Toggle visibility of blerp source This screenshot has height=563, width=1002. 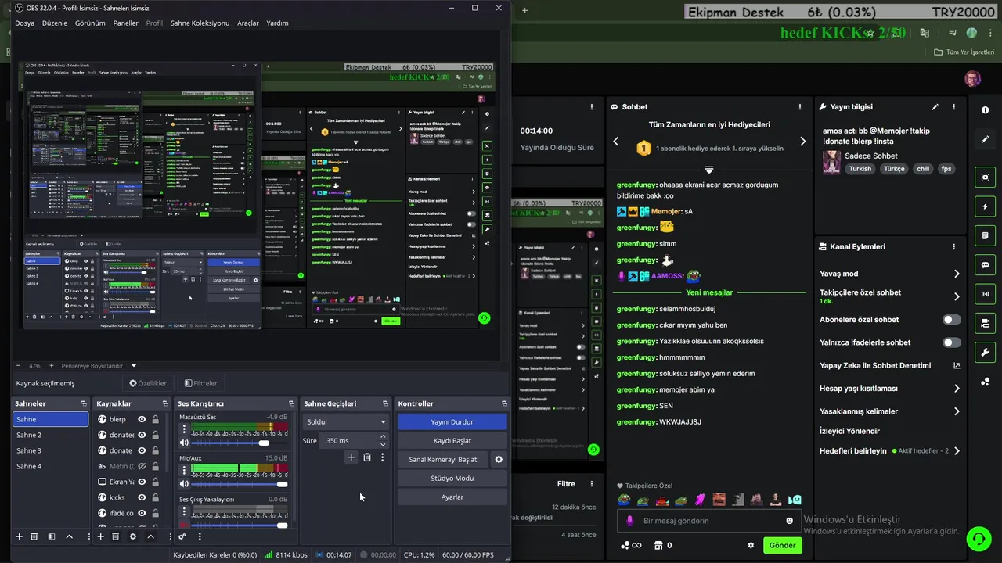[x=142, y=419]
